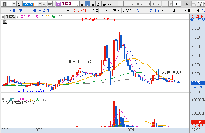Click the 종가 단순 moving average label
The image size is (205, 133).
[27, 17]
